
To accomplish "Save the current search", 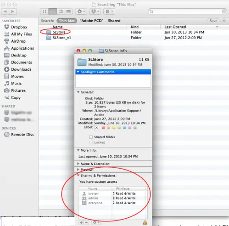I will click(x=213, y=21).
